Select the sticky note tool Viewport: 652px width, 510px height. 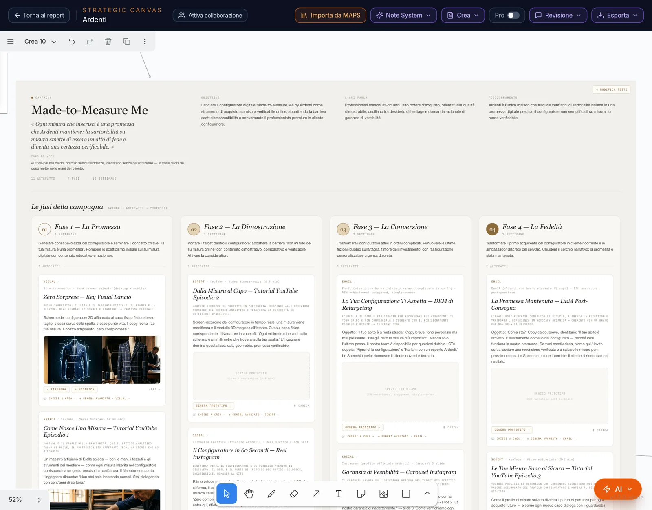point(361,494)
